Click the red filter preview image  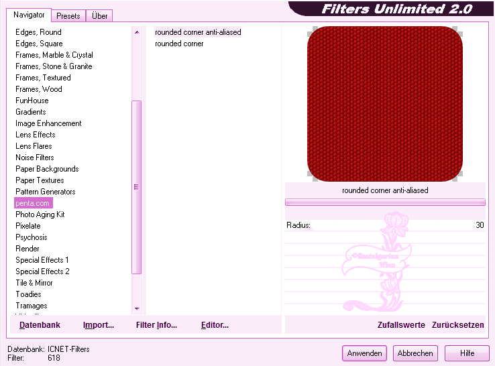click(x=385, y=104)
